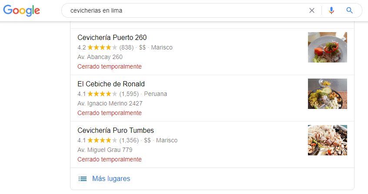Click the Google logo

click(x=21, y=10)
